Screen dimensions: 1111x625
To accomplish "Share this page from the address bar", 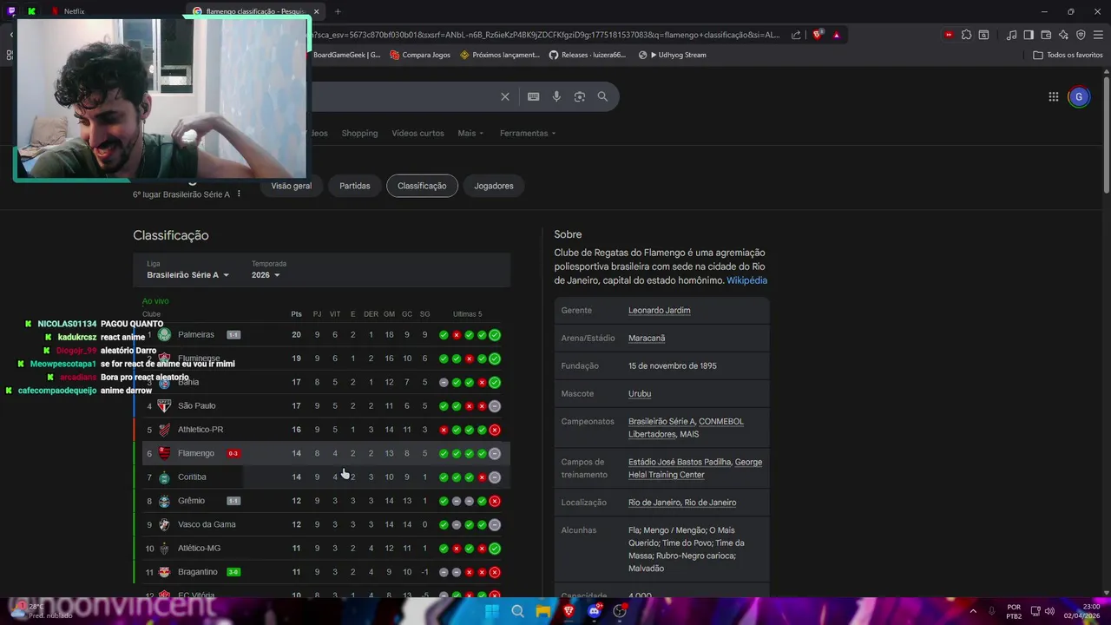I will [796, 35].
